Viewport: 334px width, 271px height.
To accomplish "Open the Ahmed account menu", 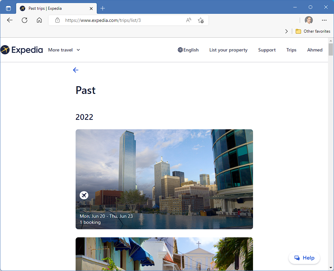I will click(x=315, y=50).
